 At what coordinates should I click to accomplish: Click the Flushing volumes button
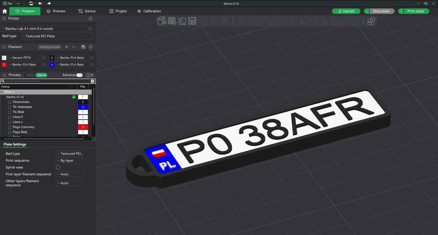click(49, 47)
